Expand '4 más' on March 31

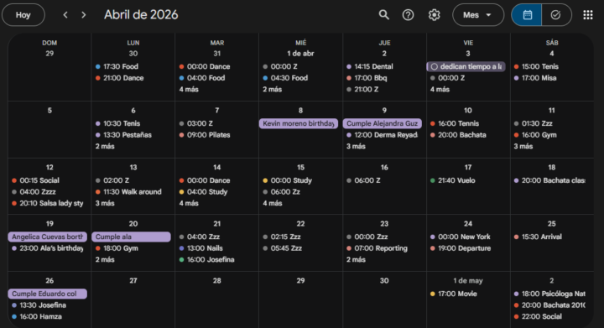[189, 89]
